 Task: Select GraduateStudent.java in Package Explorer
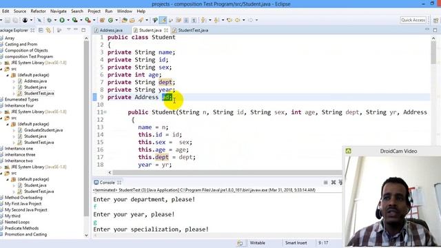43,130
